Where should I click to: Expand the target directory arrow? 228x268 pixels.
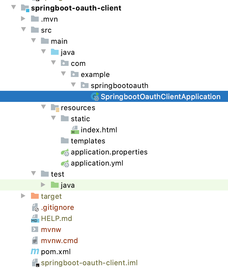[x=23, y=196]
